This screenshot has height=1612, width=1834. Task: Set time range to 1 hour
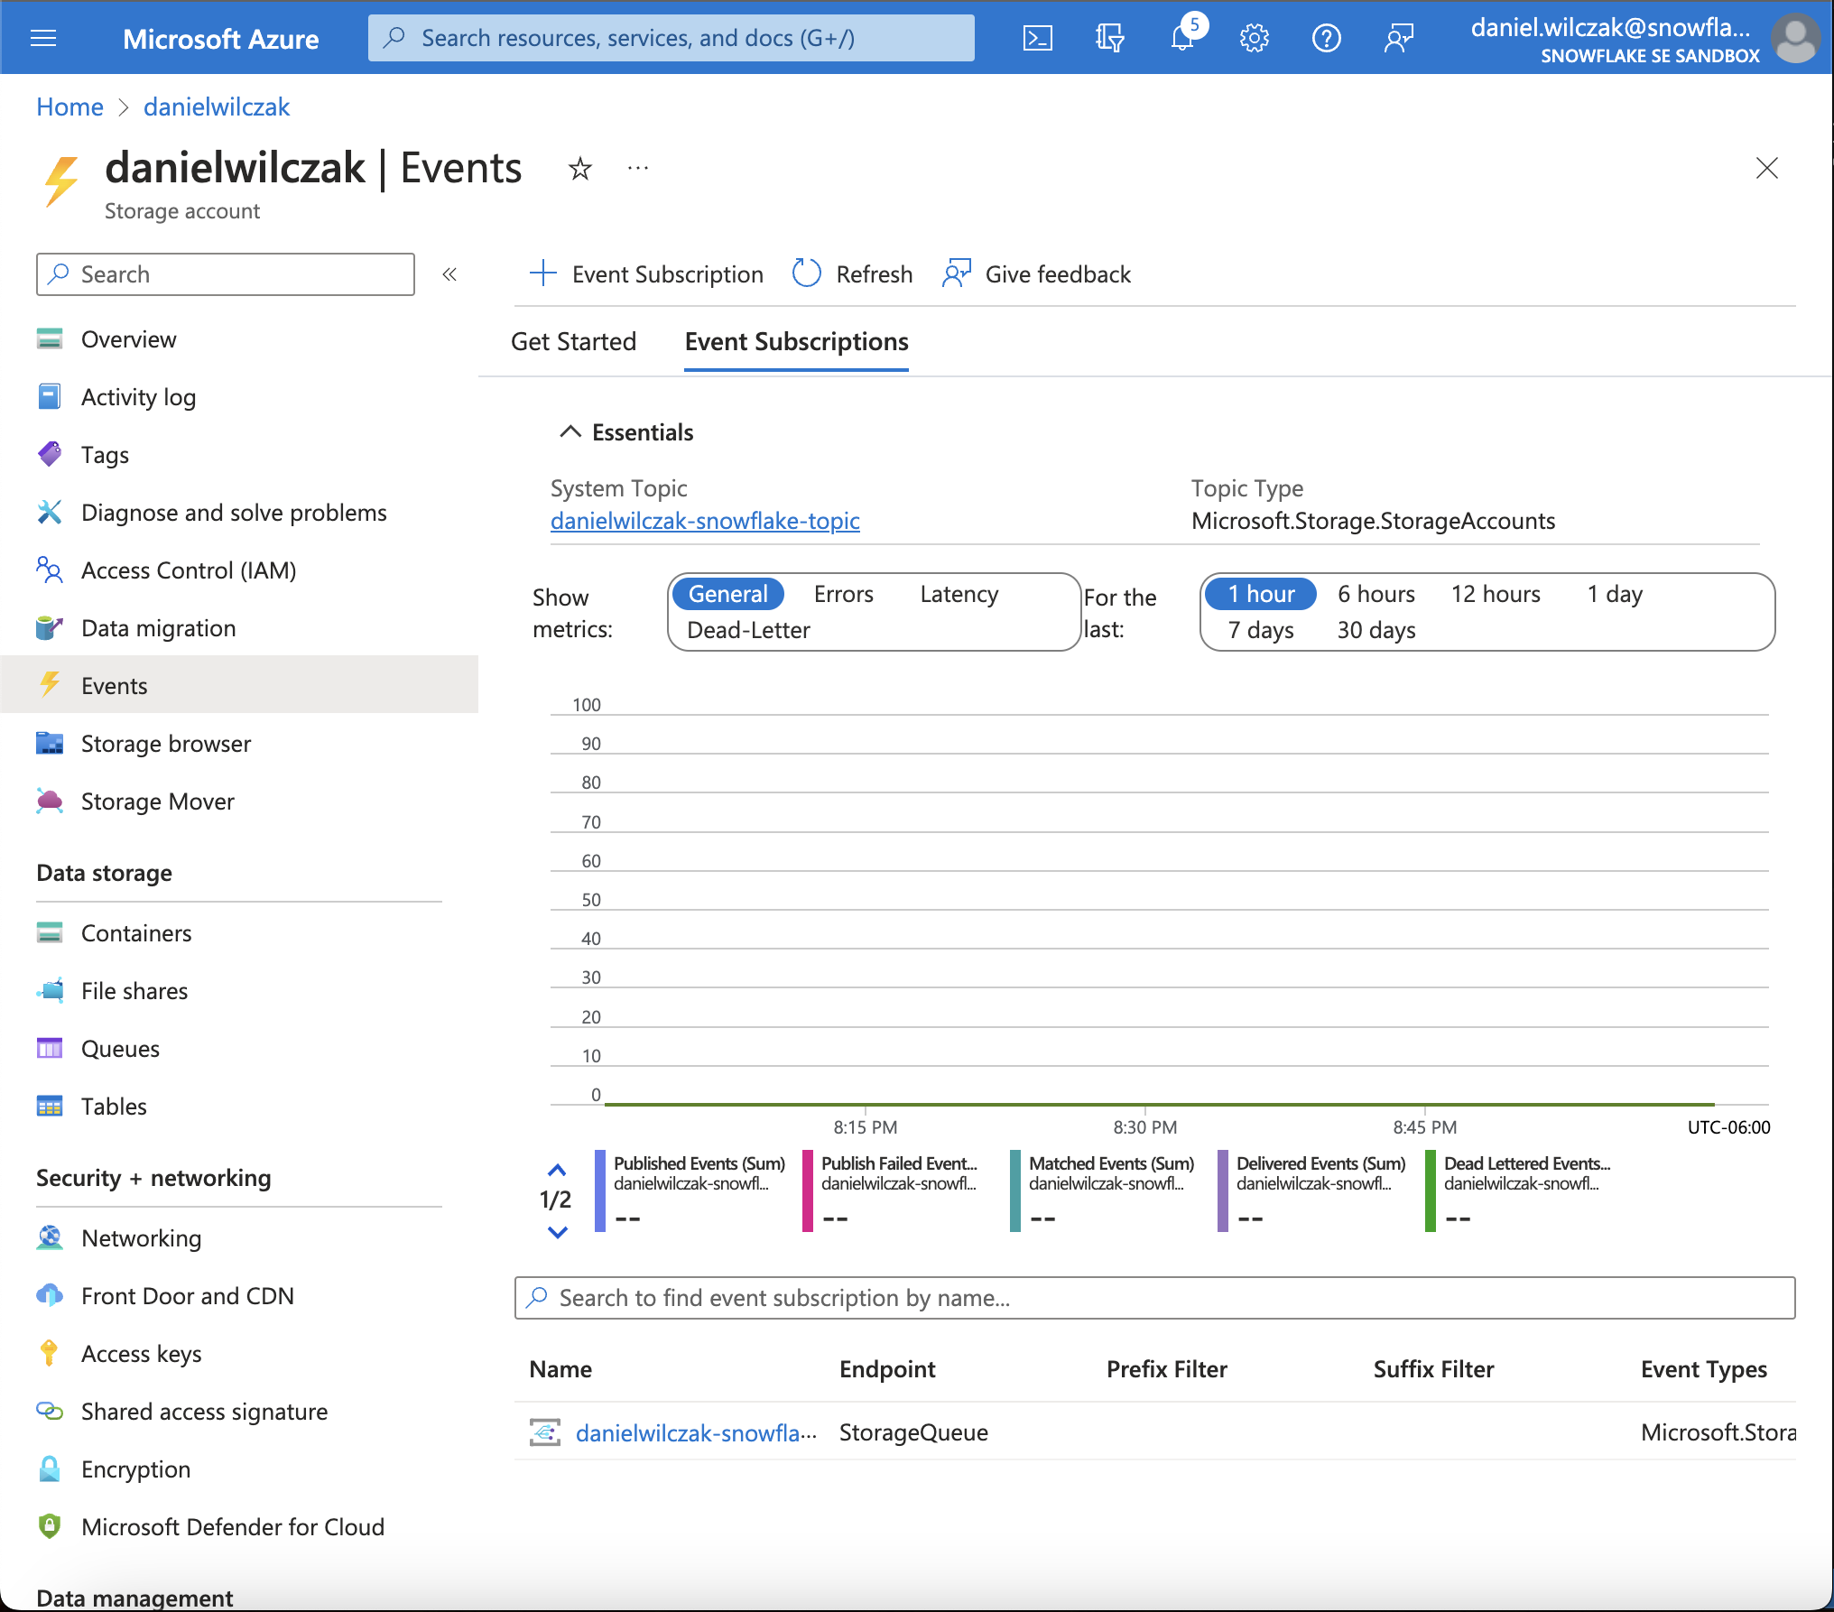point(1261,594)
